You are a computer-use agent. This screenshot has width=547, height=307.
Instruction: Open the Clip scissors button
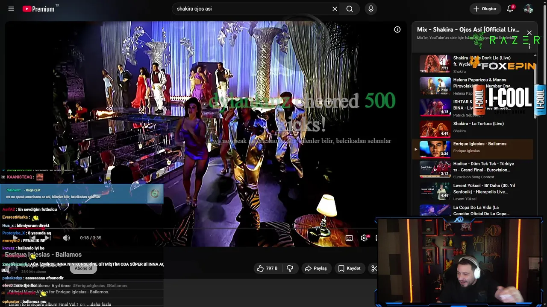374,268
